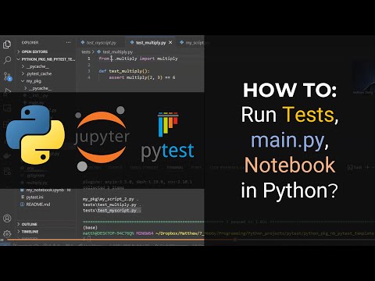Open the Explorer view in activity bar
Viewport: 375px width, 281px height.
7,44
